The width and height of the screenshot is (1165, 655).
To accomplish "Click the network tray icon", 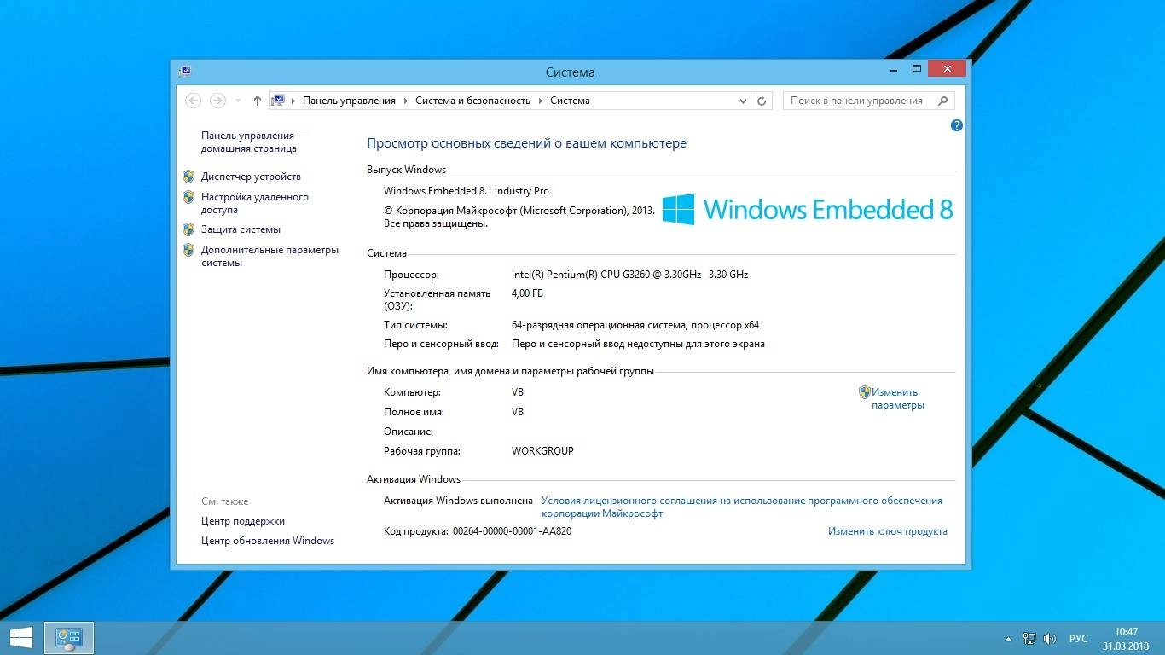I will tap(1029, 638).
